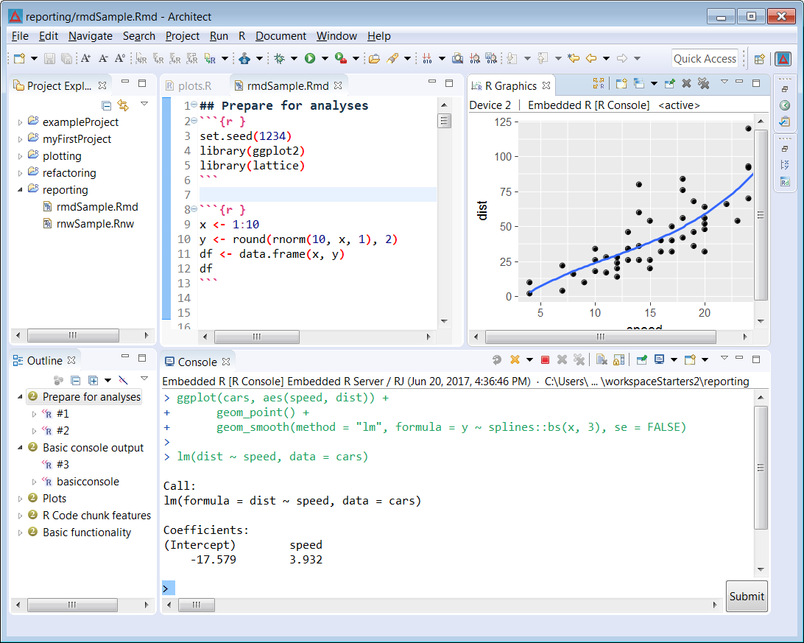The width and height of the screenshot is (804, 643).
Task: Expand the Plots outline section
Action: point(20,499)
